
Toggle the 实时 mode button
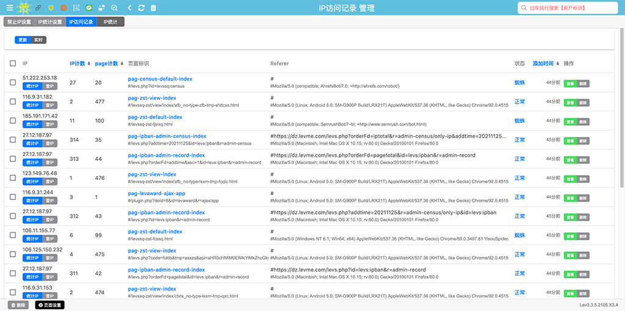(38, 40)
